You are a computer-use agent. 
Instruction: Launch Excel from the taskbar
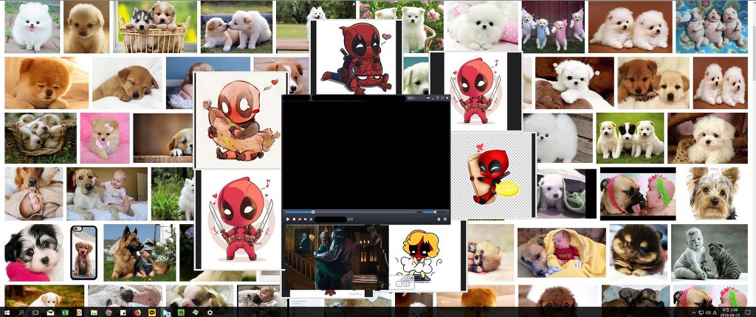coord(65,313)
